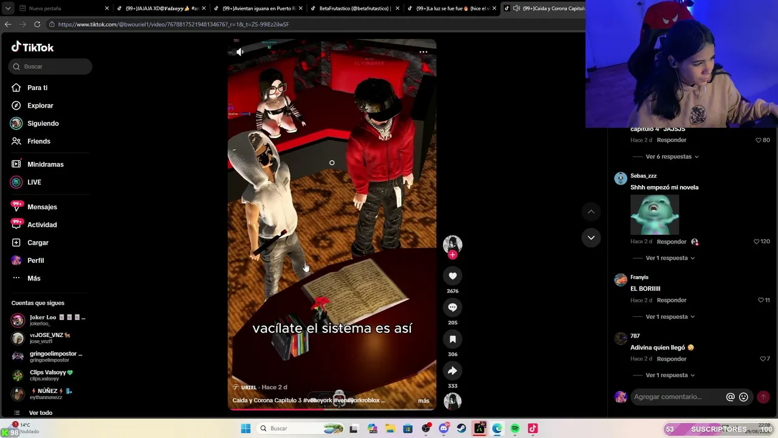This screenshot has width=778, height=438.
Task: Reply to Franyis's comment
Action: pos(672,301)
